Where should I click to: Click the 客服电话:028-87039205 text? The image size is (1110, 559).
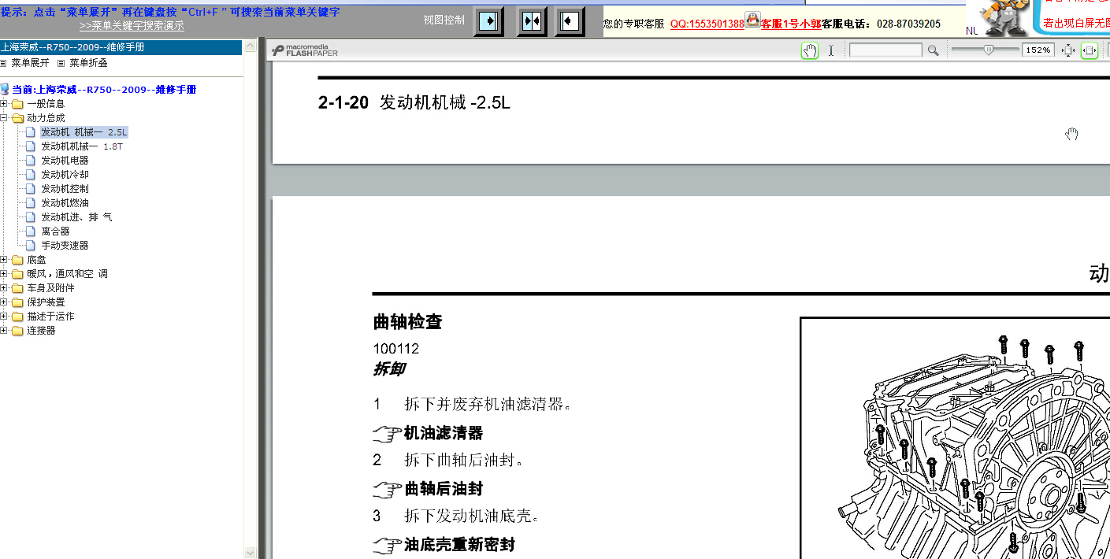click(x=882, y=24)
